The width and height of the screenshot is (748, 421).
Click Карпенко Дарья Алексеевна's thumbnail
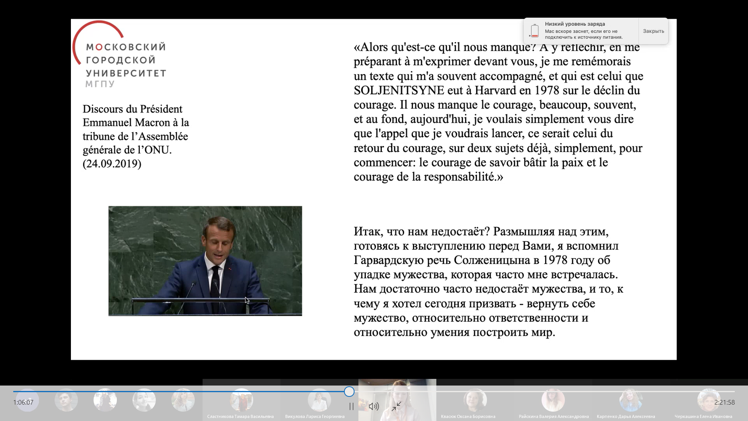[631, 400]
